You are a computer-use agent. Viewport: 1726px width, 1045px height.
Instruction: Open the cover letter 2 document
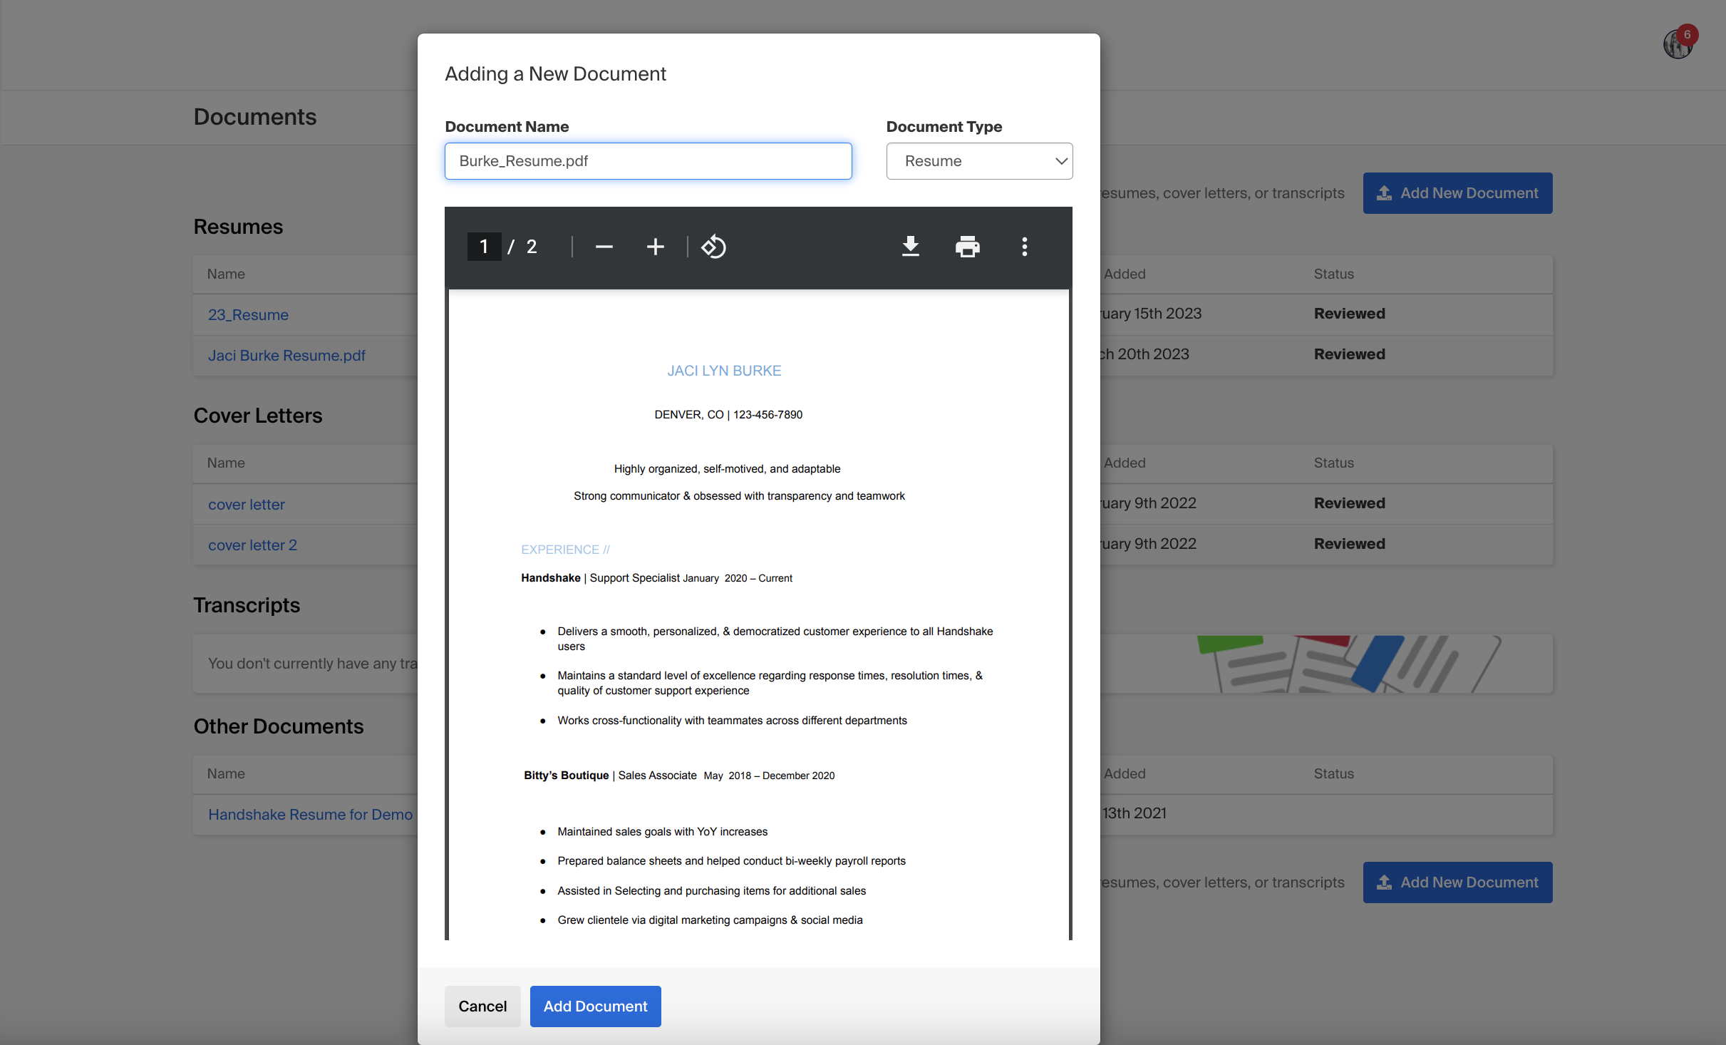(x=252, y=545)
